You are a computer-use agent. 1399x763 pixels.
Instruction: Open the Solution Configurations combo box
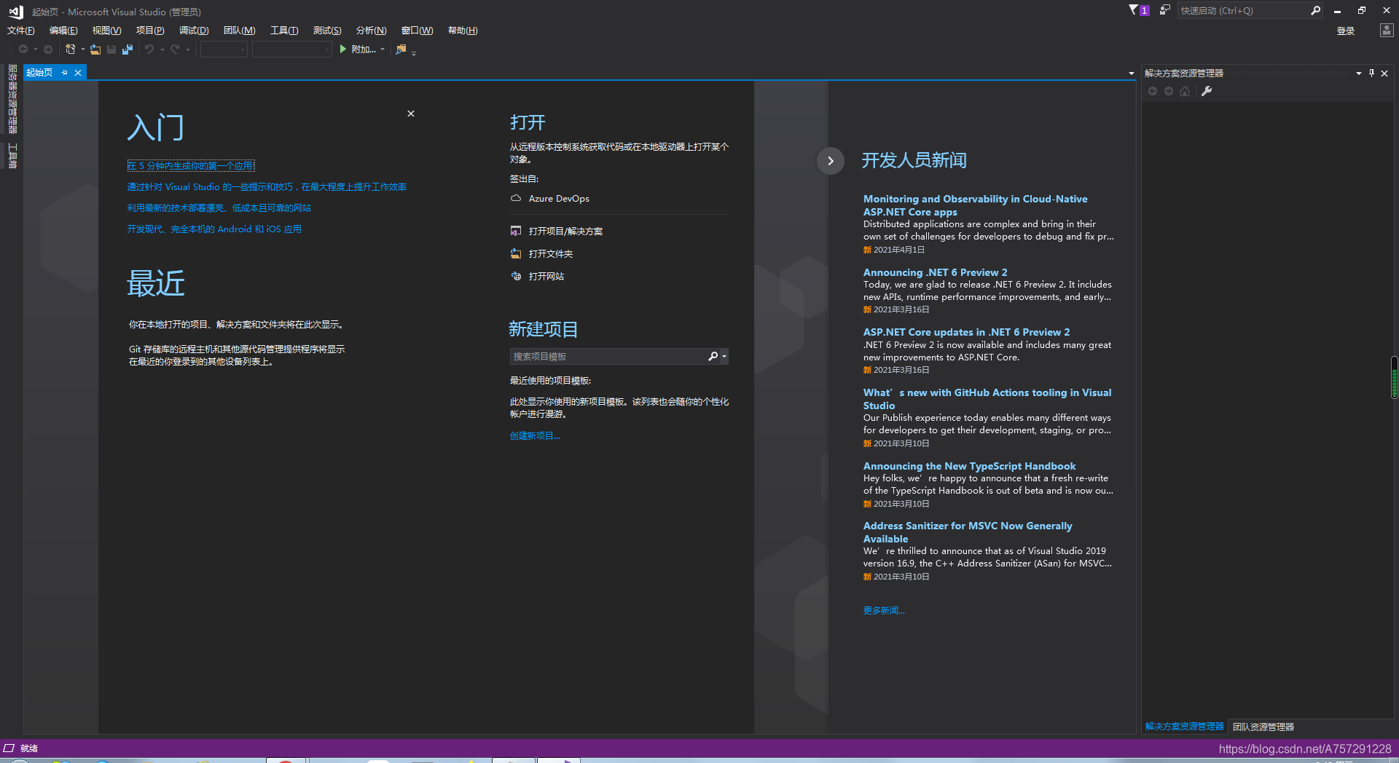click(224, 50)
